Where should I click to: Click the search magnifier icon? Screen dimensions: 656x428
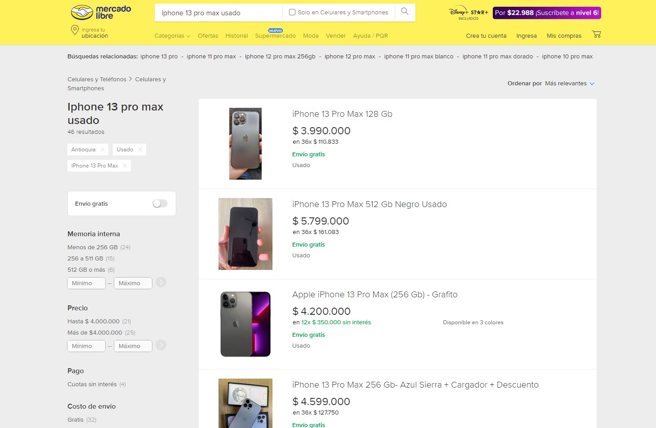[405, 12]
